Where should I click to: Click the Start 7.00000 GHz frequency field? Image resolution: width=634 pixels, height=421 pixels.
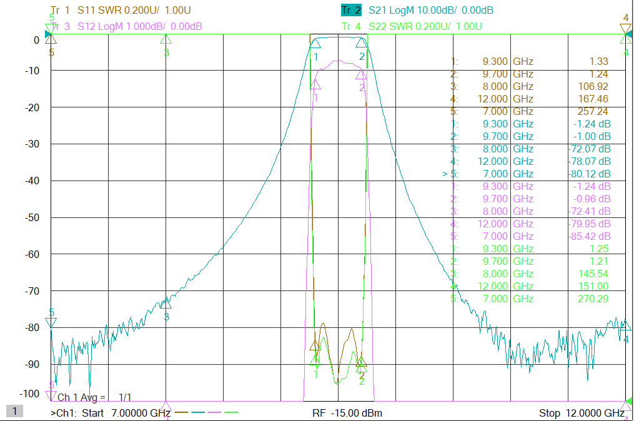pos(111,413)
